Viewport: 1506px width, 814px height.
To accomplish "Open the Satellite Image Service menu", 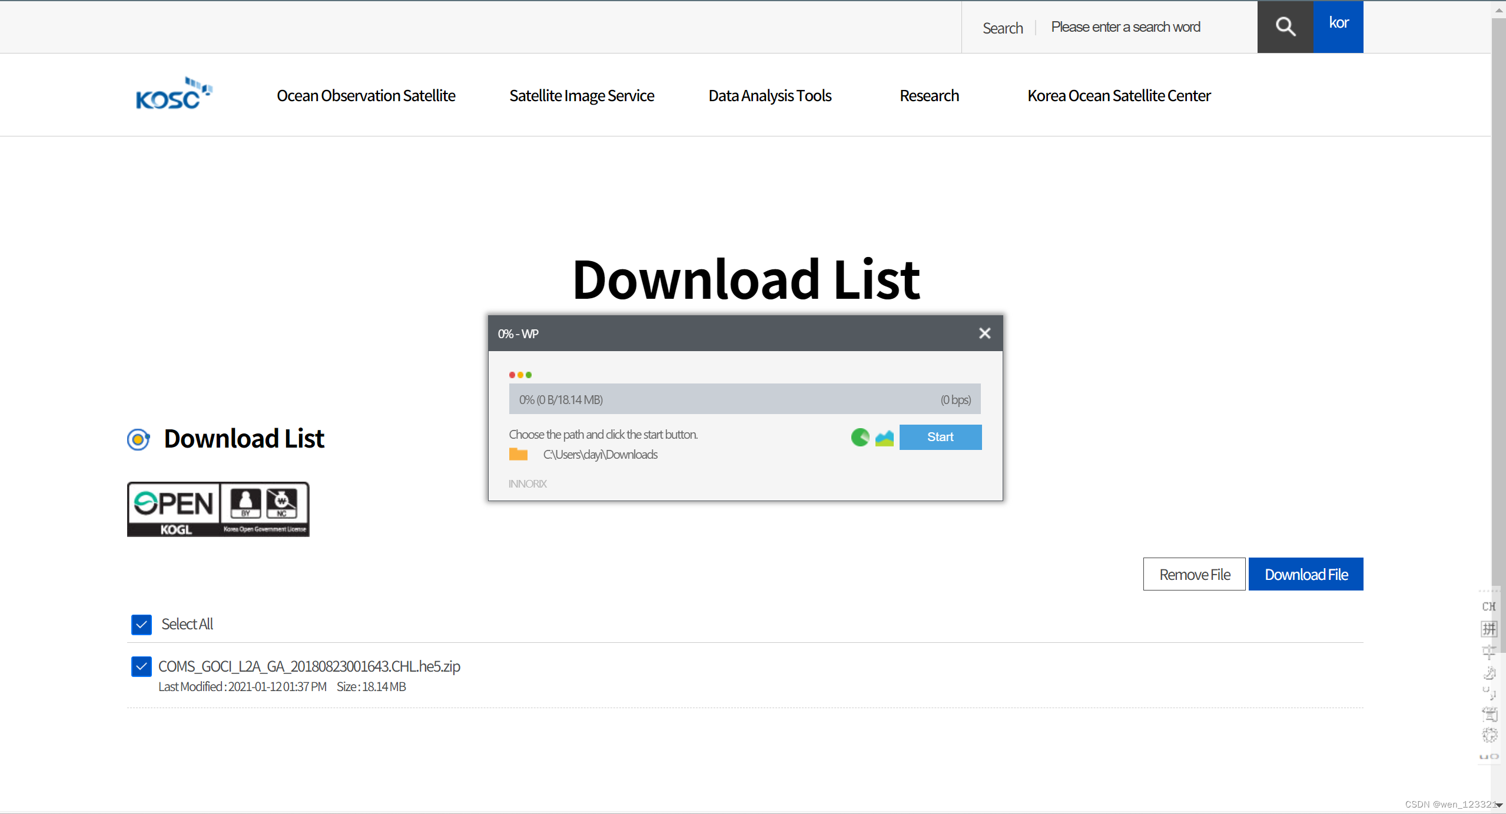I will pos(582,95).
